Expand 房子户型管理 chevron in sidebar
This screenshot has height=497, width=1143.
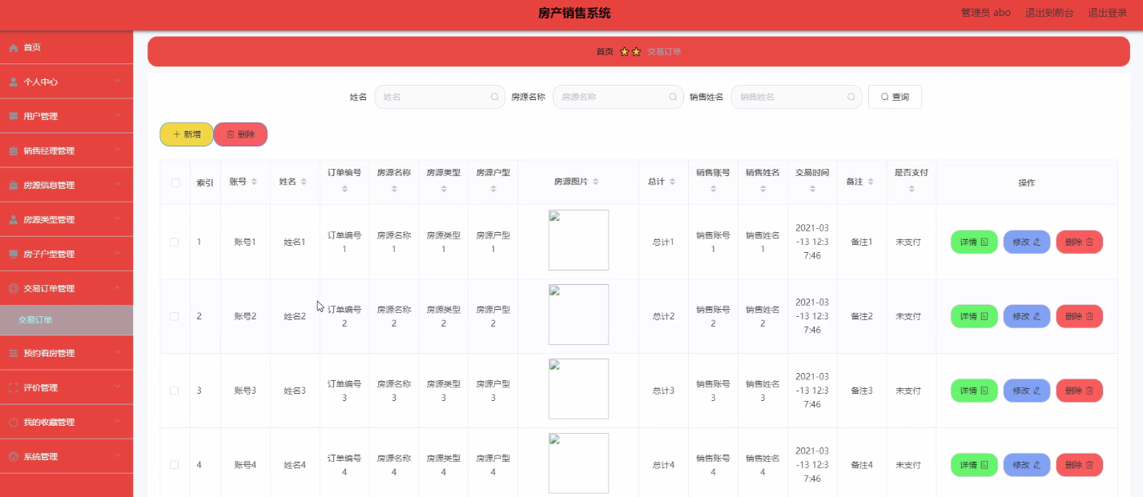(x=118, y=254)
